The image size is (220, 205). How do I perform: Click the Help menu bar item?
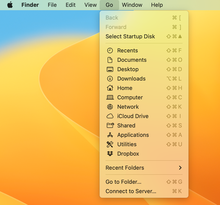click(x=157, y=5)
